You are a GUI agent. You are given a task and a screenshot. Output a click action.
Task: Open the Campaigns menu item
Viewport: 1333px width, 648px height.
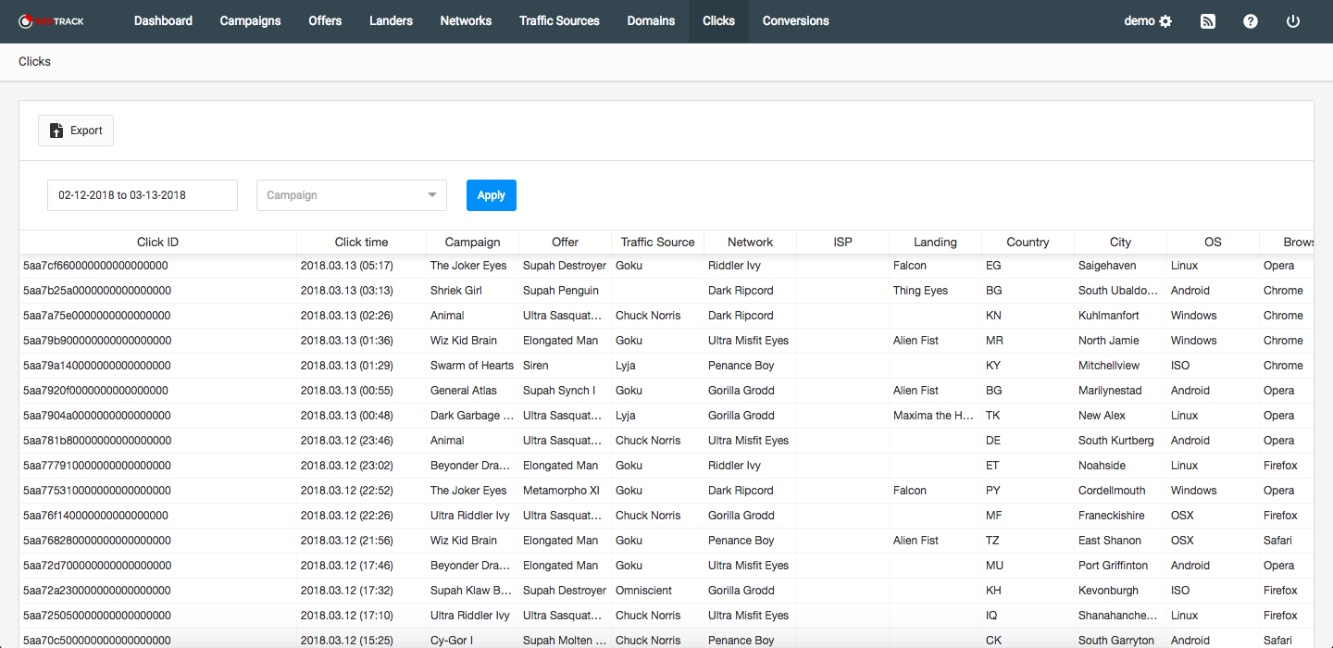[250, 21]
